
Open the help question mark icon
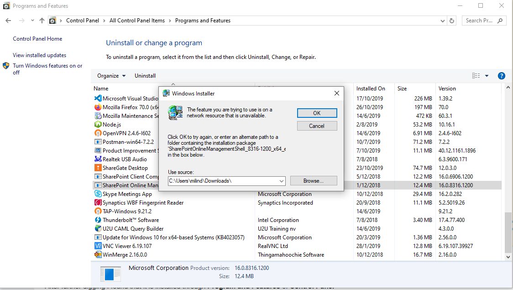(501, 76)
